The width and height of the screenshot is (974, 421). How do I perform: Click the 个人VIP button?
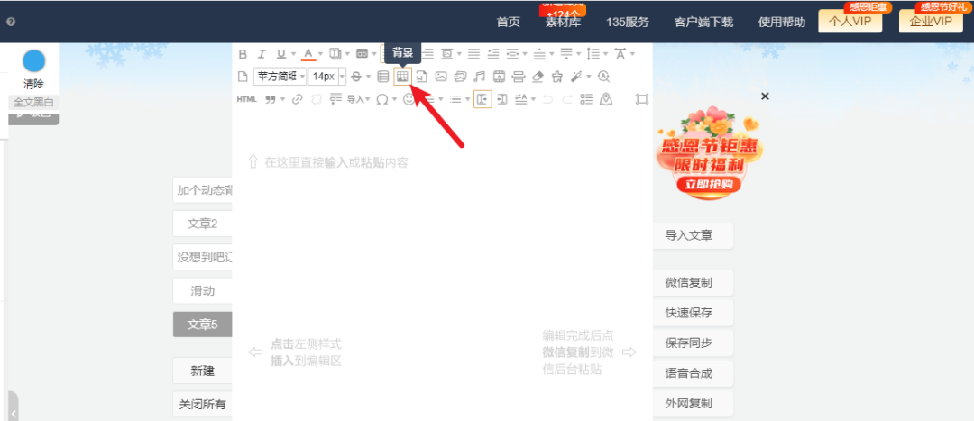pos(850,21)
